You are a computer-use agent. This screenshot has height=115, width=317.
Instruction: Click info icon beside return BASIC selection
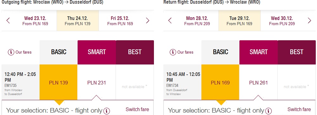pos(268,111)
